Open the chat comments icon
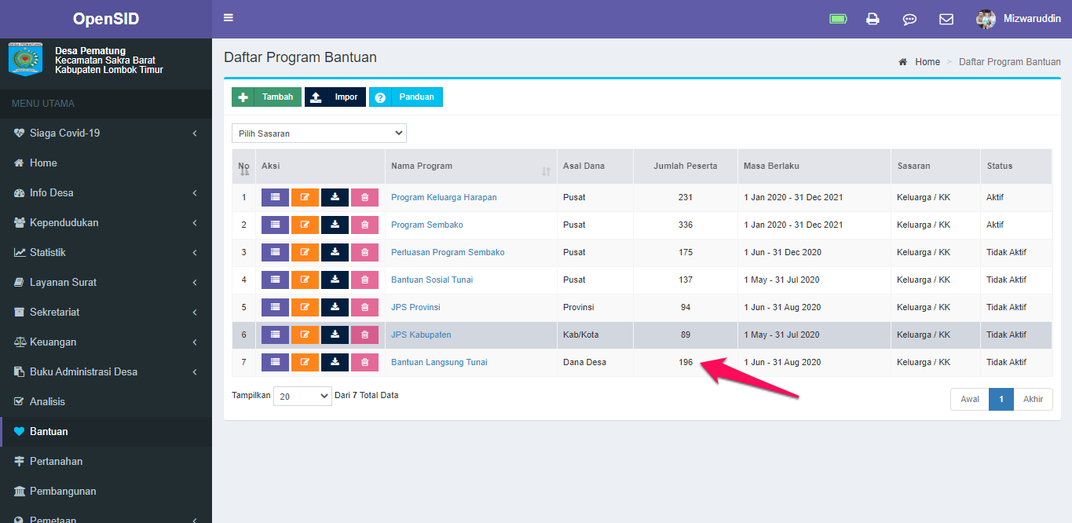 click(909, 19)
